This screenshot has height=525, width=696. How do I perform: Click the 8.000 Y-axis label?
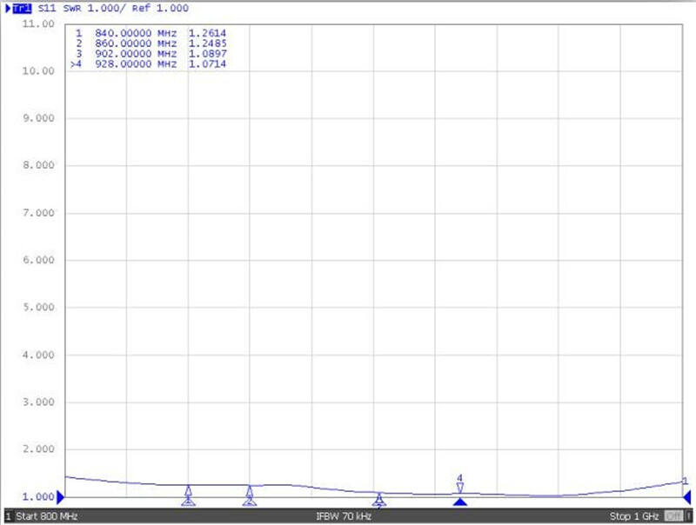tap(38, 165)
